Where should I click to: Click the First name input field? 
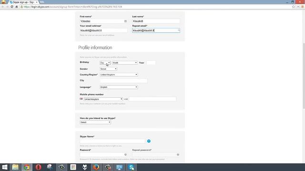pyautogui.click(x=104, y=21)
